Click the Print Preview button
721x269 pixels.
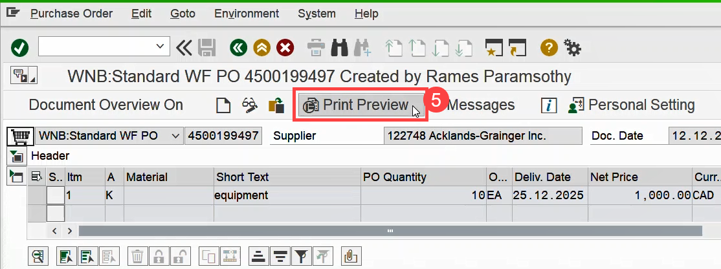pyautogui.click(x=359, y=105)
